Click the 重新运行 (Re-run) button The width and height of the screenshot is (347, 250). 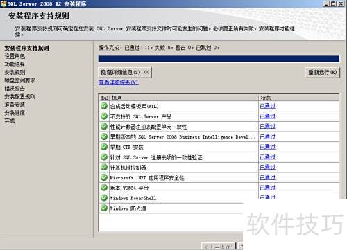tap(323, 73)
